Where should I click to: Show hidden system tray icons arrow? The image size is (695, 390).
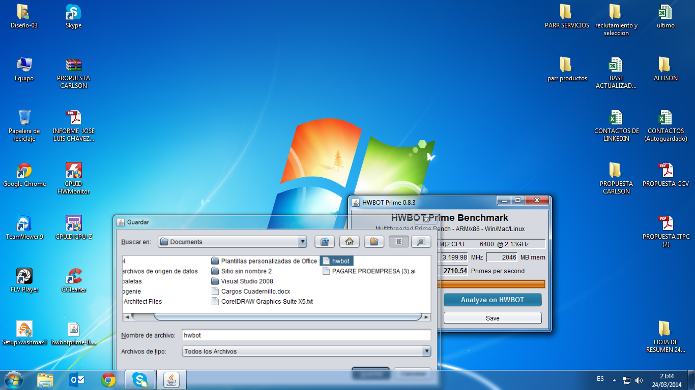coord(614,380)
